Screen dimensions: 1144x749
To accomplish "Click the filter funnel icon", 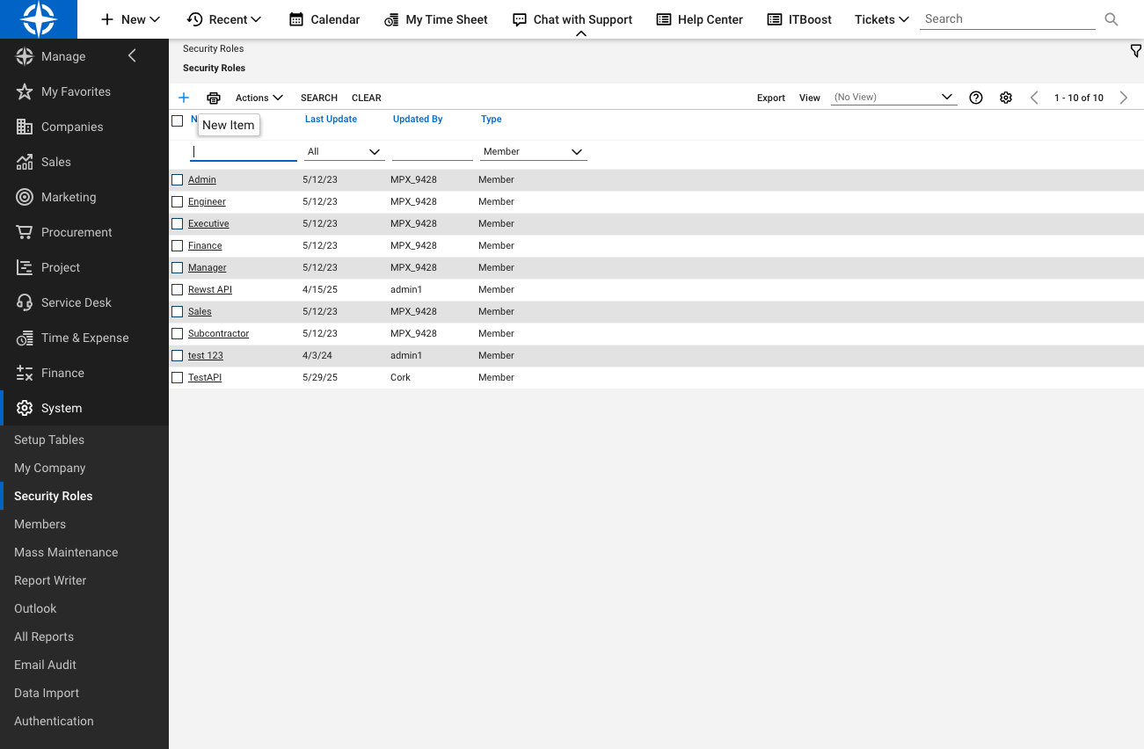I will pyautogui.click(x=1135, y=51).
